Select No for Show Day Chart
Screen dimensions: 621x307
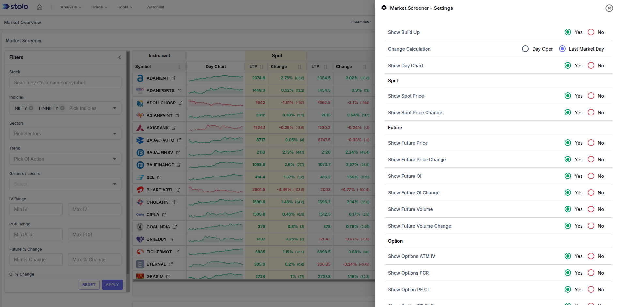591,65
